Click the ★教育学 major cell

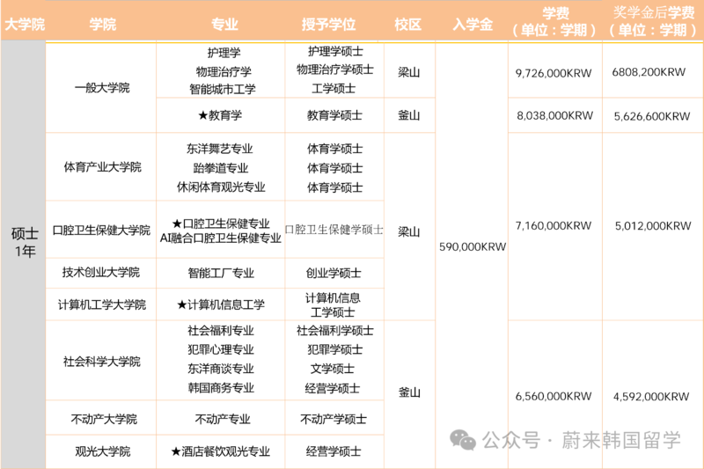[x=221, y=115]
